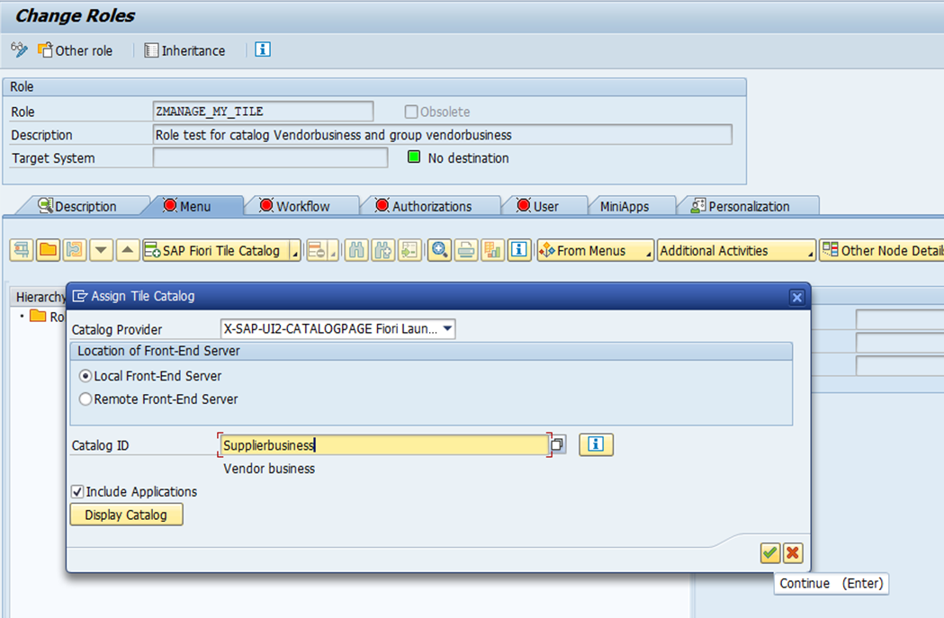Click the Print icon on the toolbar
944x618 pixels.
pos(465,251)
